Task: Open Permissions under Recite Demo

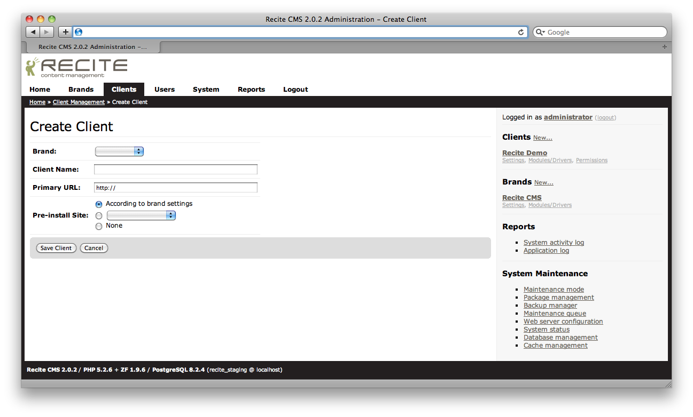Action: (591, 161)
